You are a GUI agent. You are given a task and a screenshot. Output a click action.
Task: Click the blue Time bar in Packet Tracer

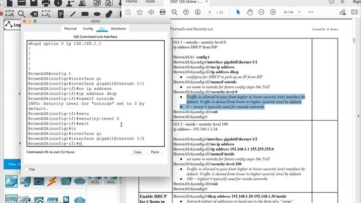pyautogui.click(x=12, y=164)
